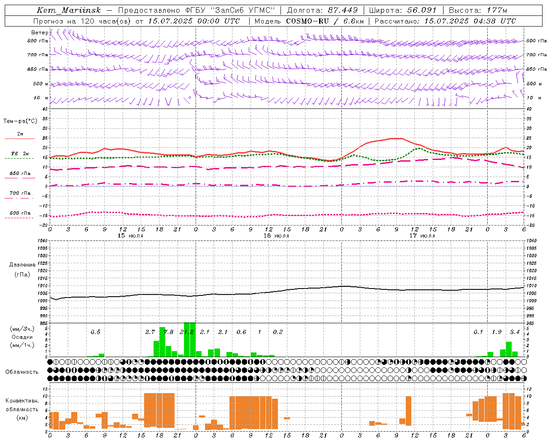Select the 'Прогноз на 120 часа(ов)' forecast text
This screenshot has width=549, height=439.
point(82,21)
